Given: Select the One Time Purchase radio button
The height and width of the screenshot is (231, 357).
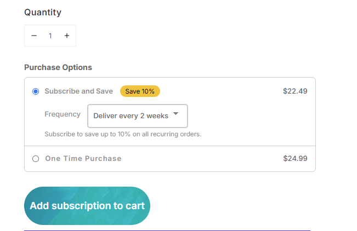Looking at the screenshot, I should point(36,159).
